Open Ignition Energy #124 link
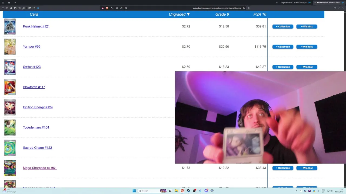The height and width of the screenshot is (194, 346). tap(38, 107)
